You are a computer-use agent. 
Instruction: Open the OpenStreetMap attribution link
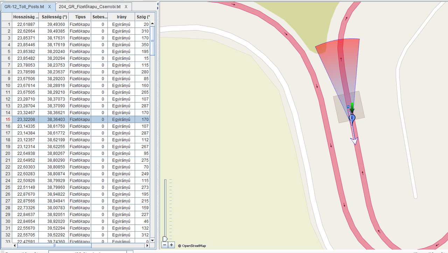[x=192, y=246]
